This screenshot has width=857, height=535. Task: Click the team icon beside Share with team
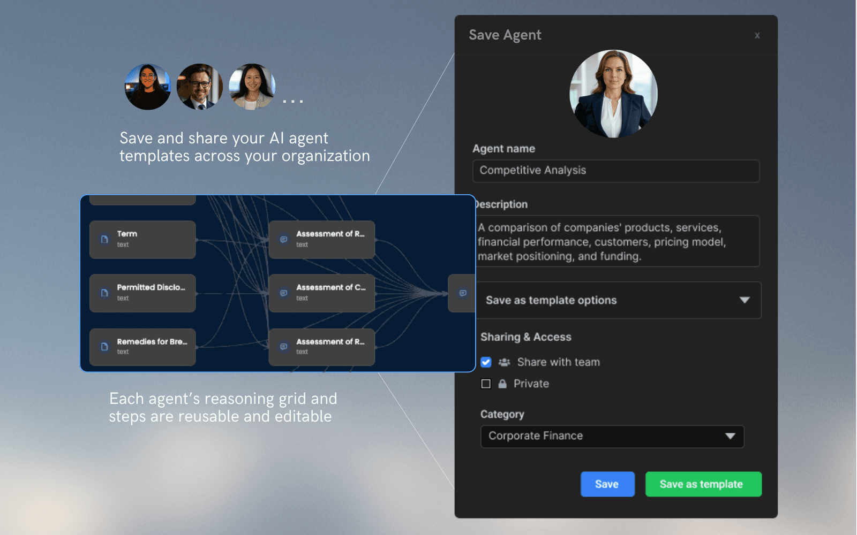pyautogui.click(x=504, y=362)
